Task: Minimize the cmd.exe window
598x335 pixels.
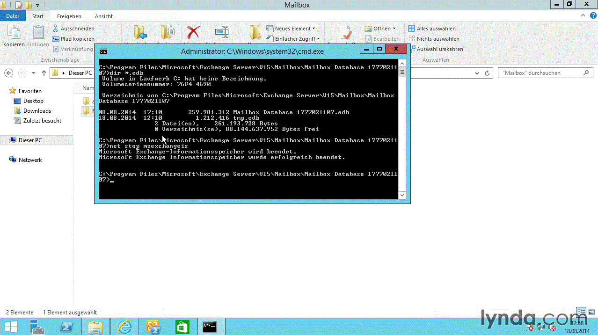Action: coord(366,49)
